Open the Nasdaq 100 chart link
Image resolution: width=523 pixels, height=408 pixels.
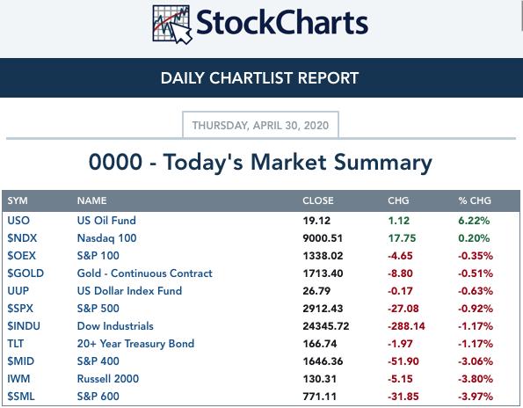click(106, 238)
